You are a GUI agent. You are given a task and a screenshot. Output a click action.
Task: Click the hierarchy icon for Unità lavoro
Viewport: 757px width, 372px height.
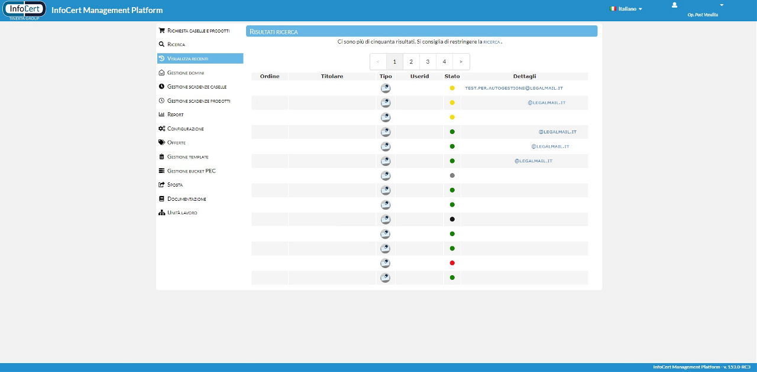(161, 213)
